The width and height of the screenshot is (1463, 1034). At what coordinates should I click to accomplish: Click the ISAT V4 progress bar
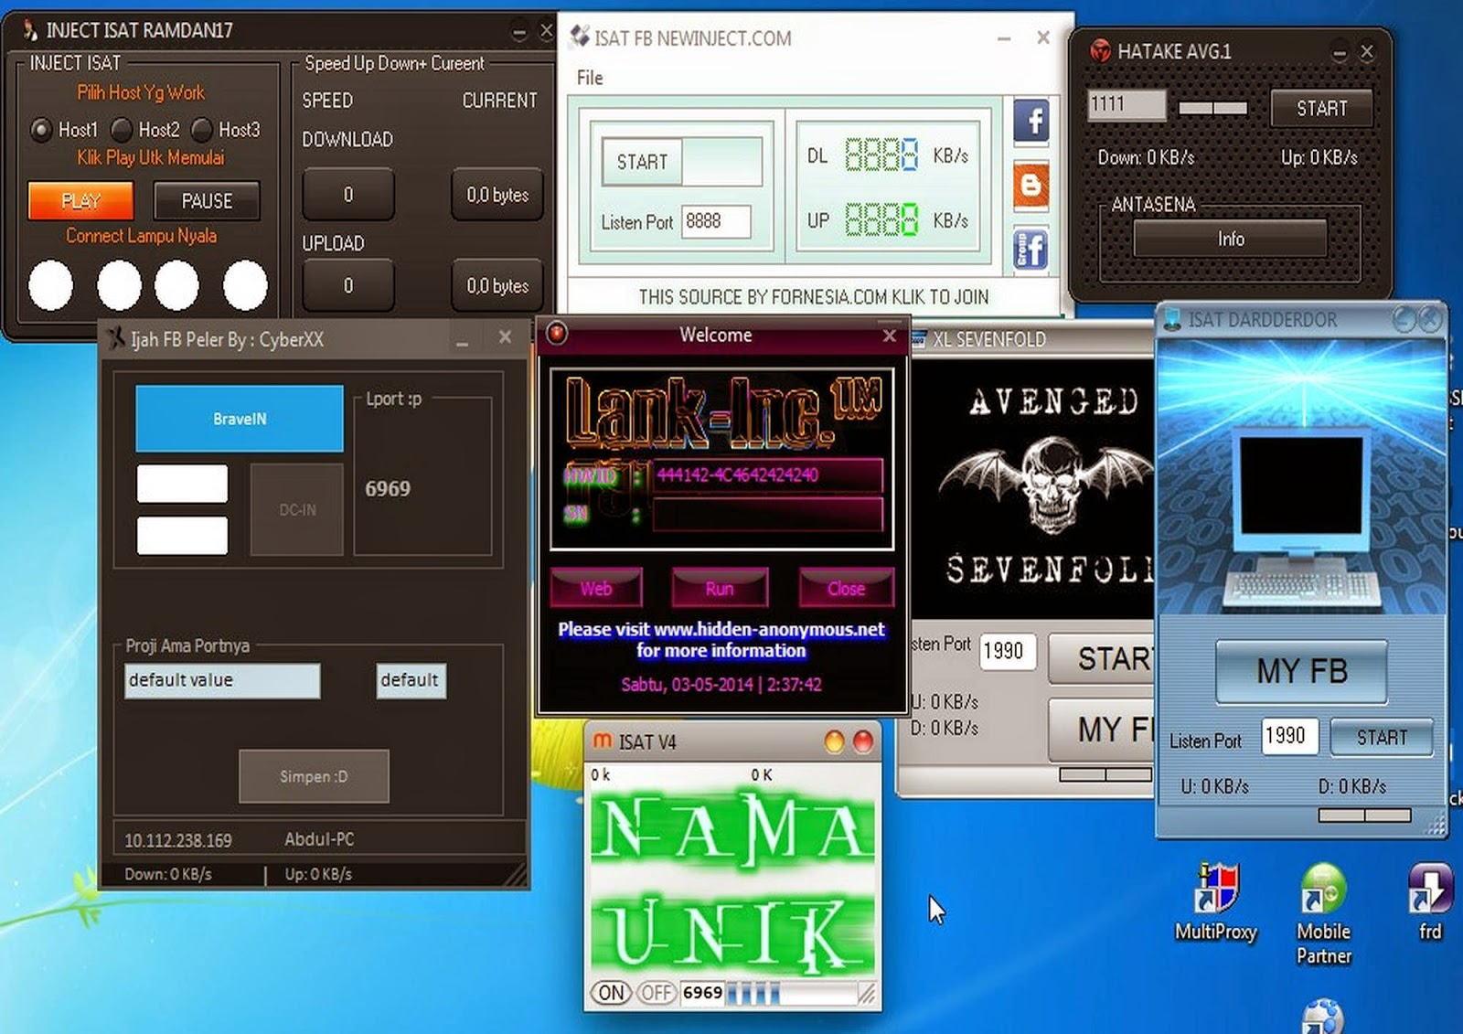click(791, 993)
